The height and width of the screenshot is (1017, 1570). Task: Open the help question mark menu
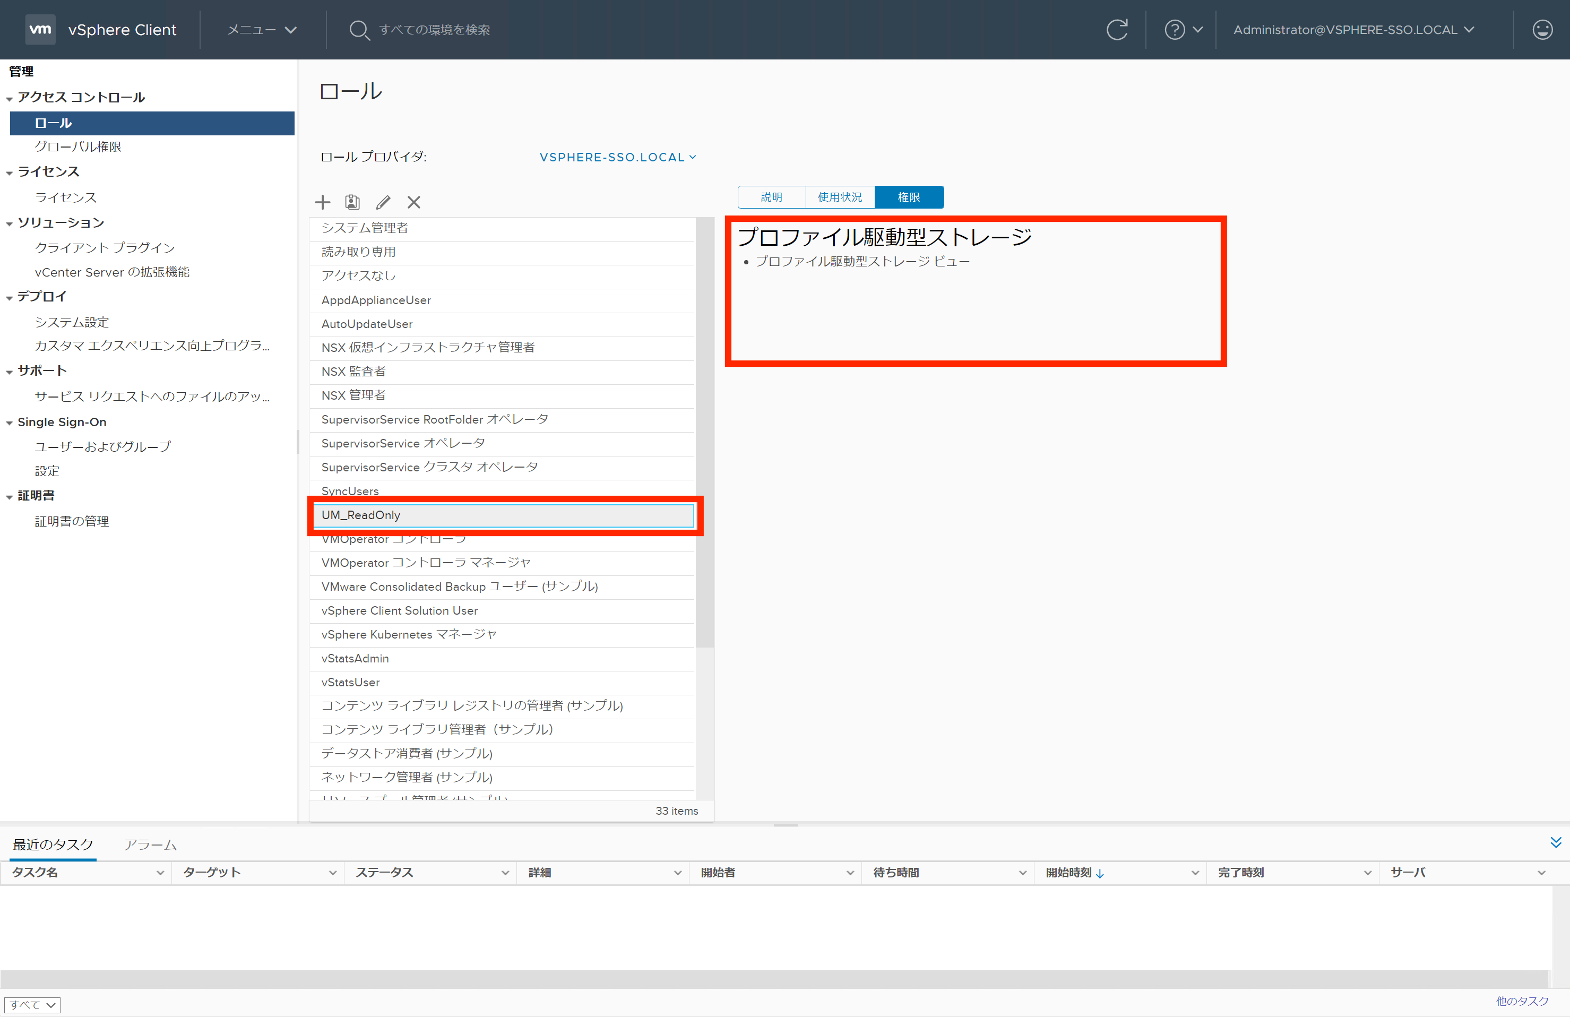(x=1184, y=30)
